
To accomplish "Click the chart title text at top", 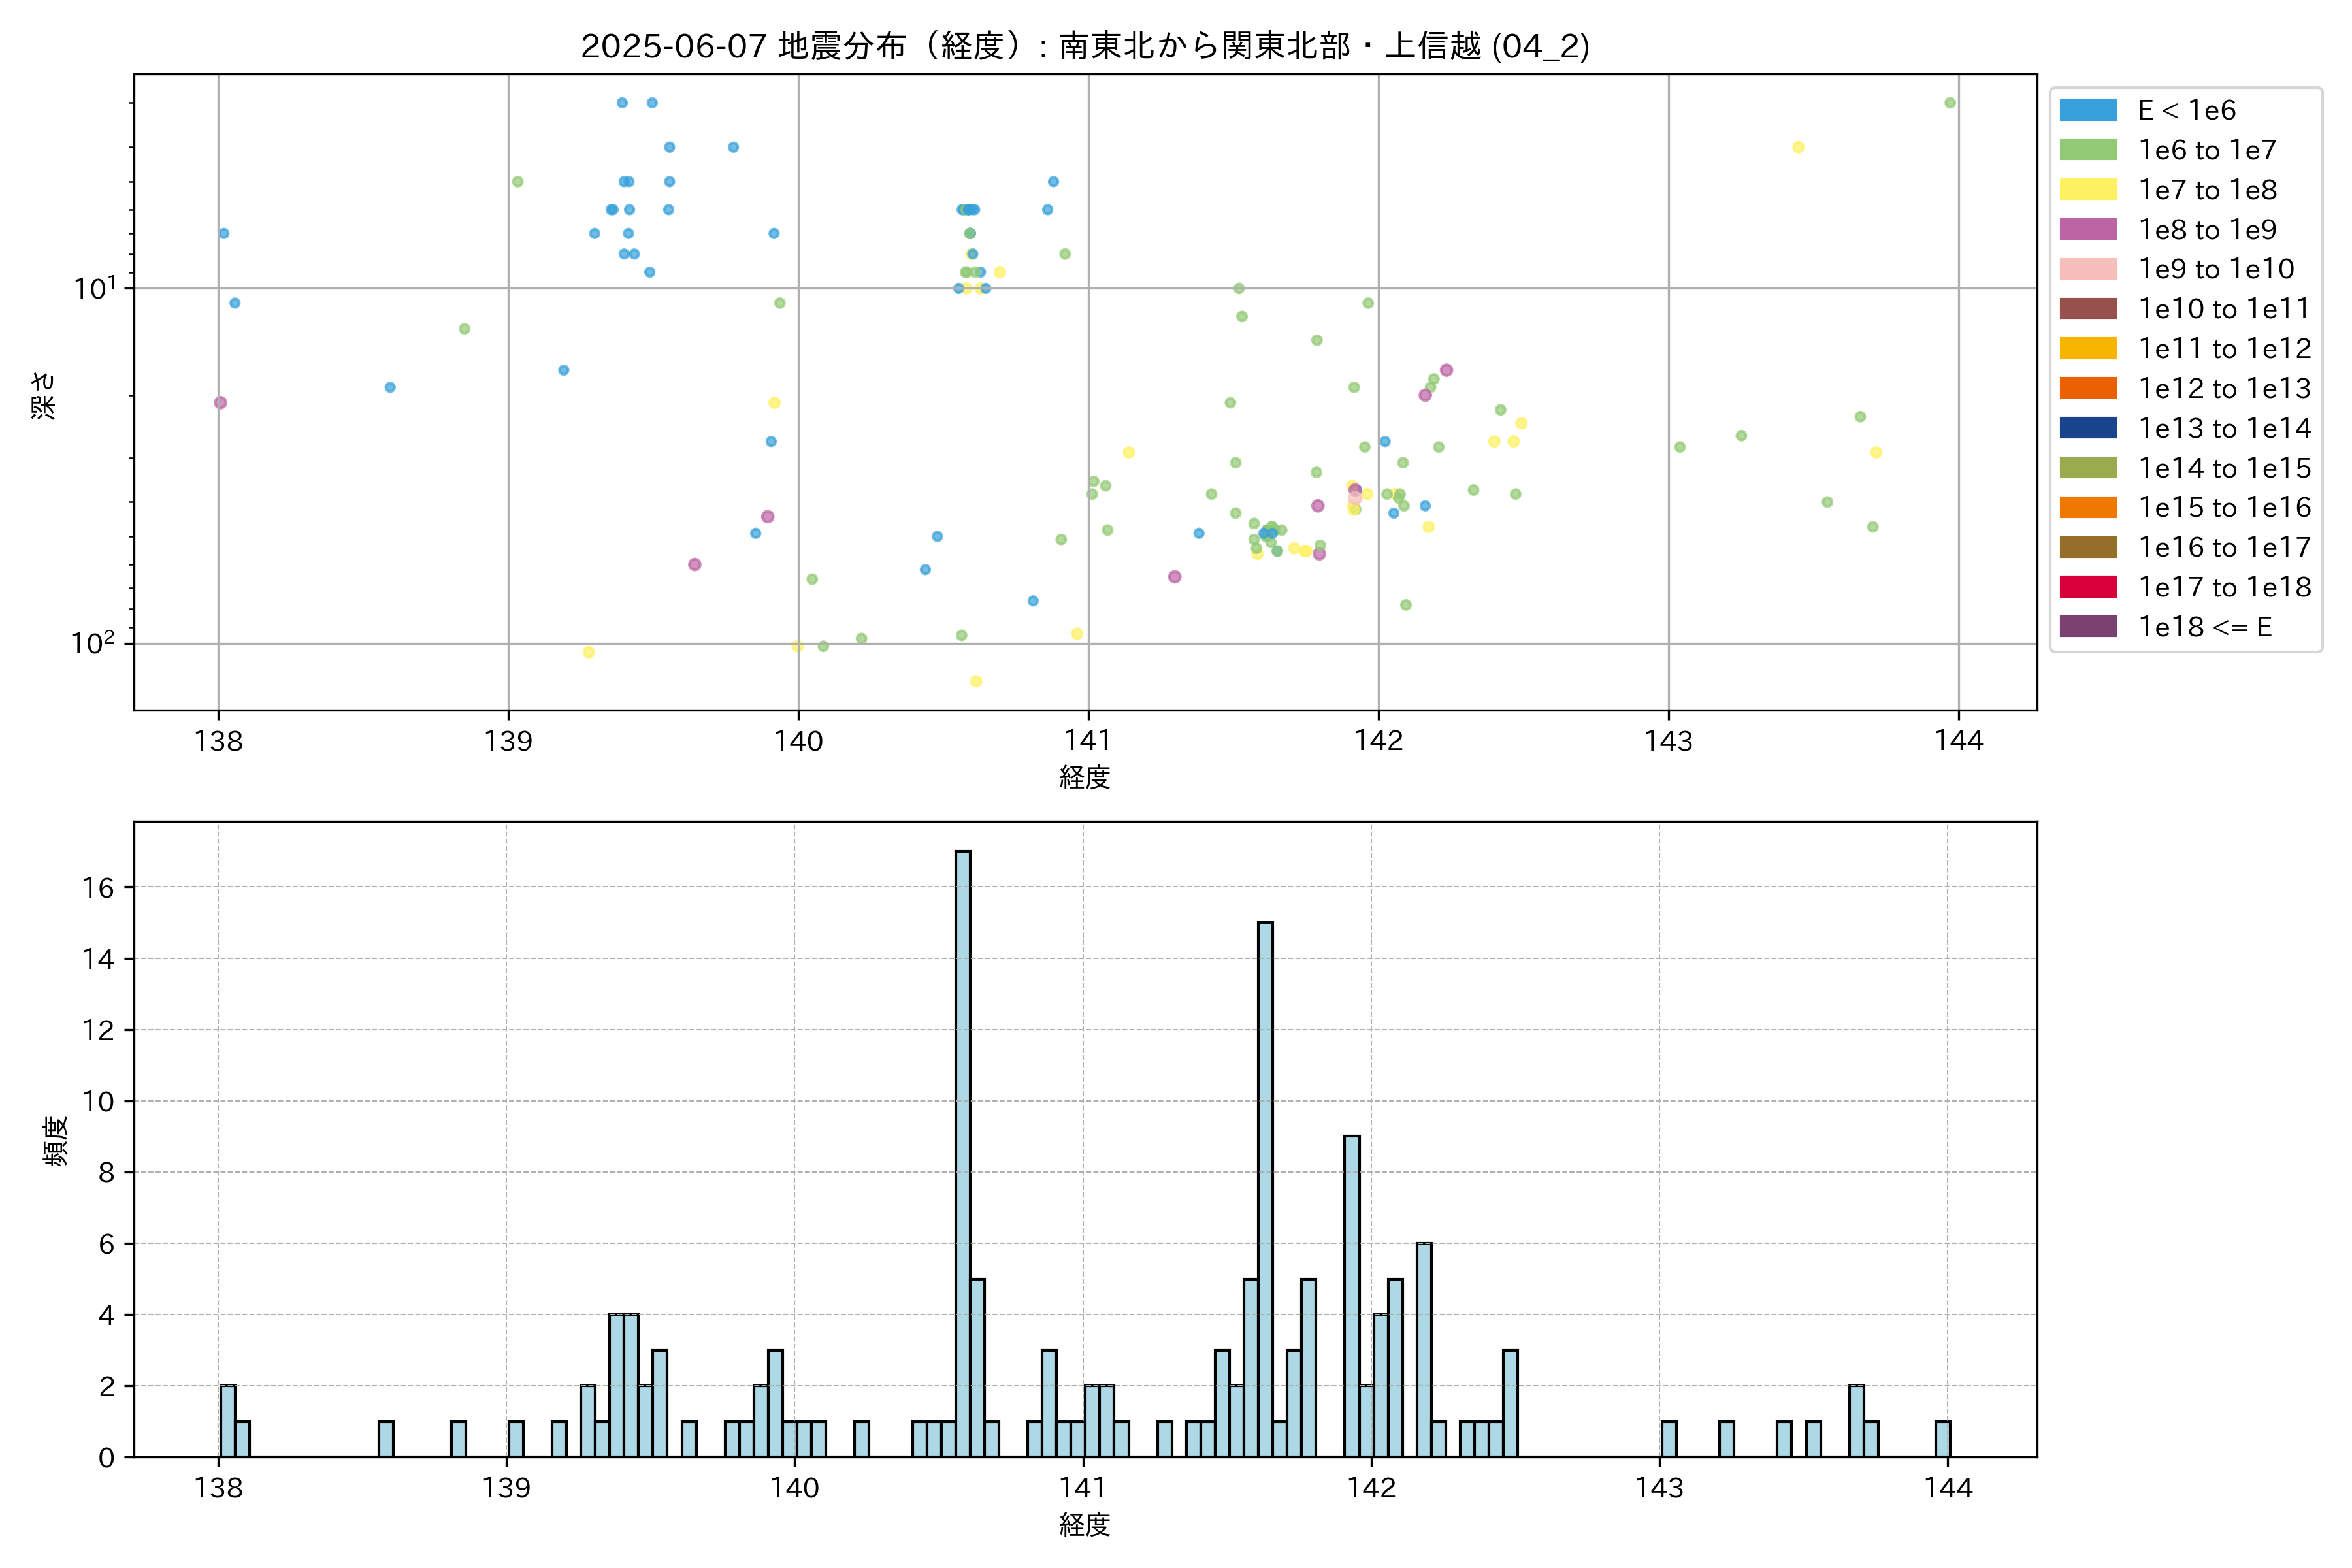I will [x=1085, y=46].
